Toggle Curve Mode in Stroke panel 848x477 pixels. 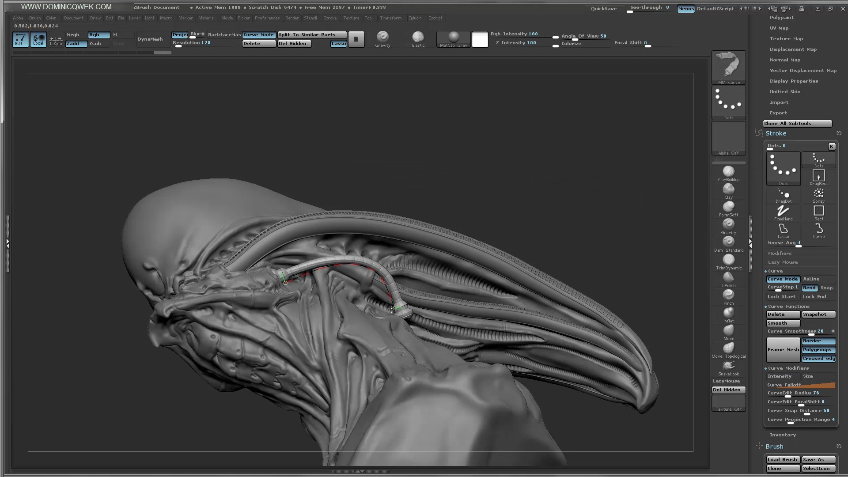pyautogui.click(x=783, y=279)
